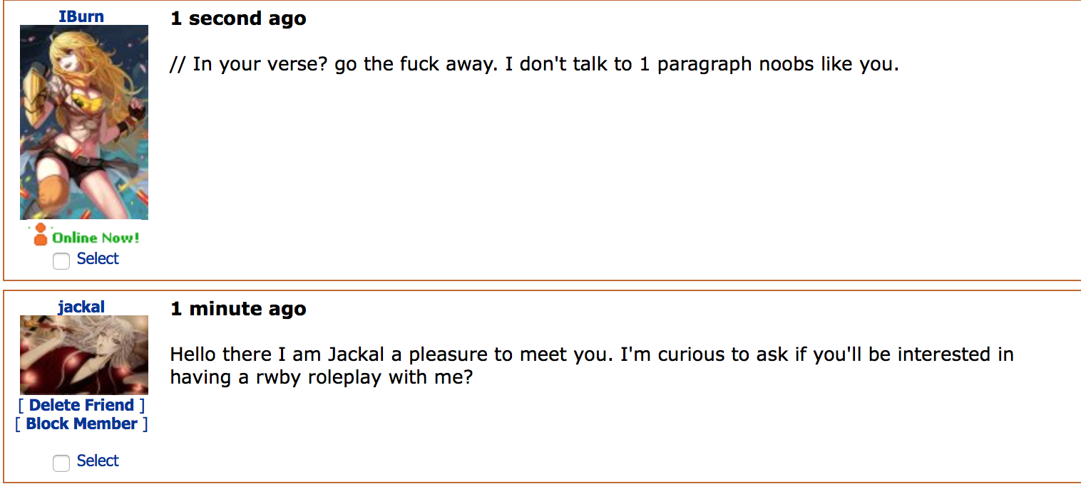Tick the checkbox under IBurn's avatar

(61, 261)
